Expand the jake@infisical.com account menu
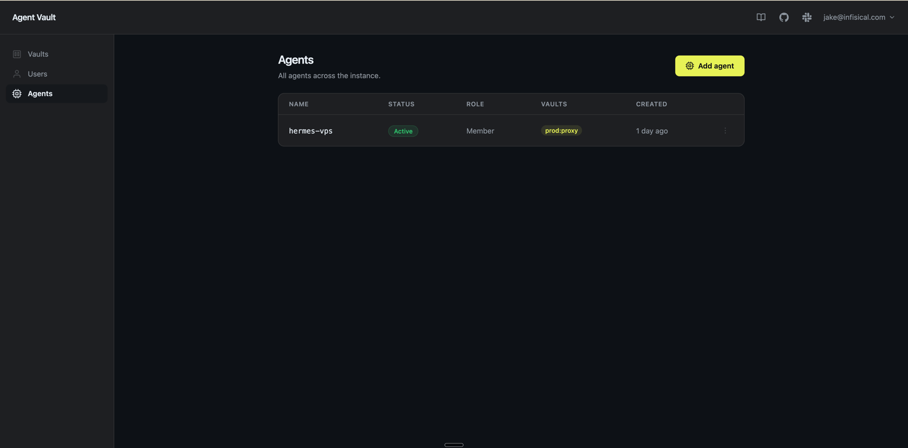The height and width of the screenshot is (448, 908). 859,18
